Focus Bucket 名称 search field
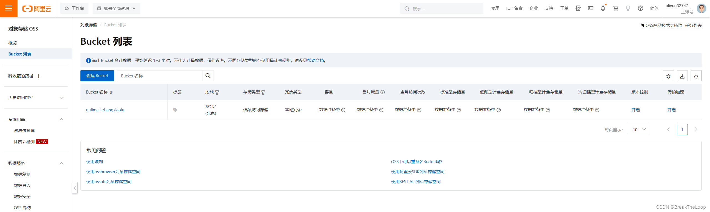The height and width of the screenshot is (212, 710). click(159, 76)
